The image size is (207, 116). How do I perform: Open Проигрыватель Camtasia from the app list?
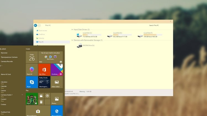click(x=9, y=57)
